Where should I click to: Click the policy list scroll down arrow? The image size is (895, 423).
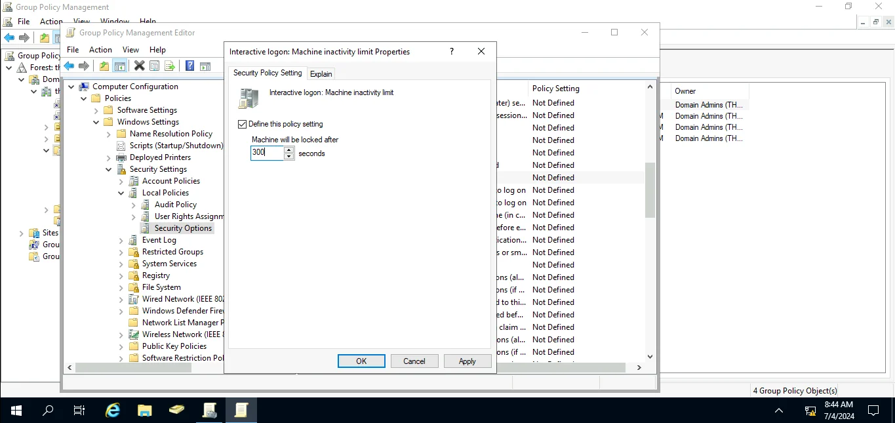point(650,357)
